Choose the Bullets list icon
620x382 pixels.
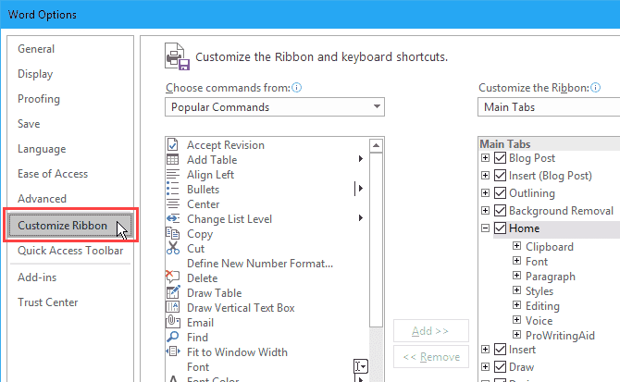tap(172, 190)
